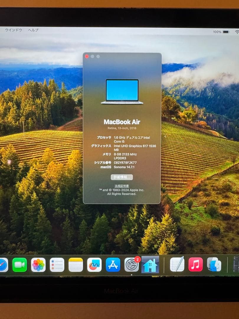Open the ウインドウ menu
Screen dimensions: 239x319
coord(14,30)
